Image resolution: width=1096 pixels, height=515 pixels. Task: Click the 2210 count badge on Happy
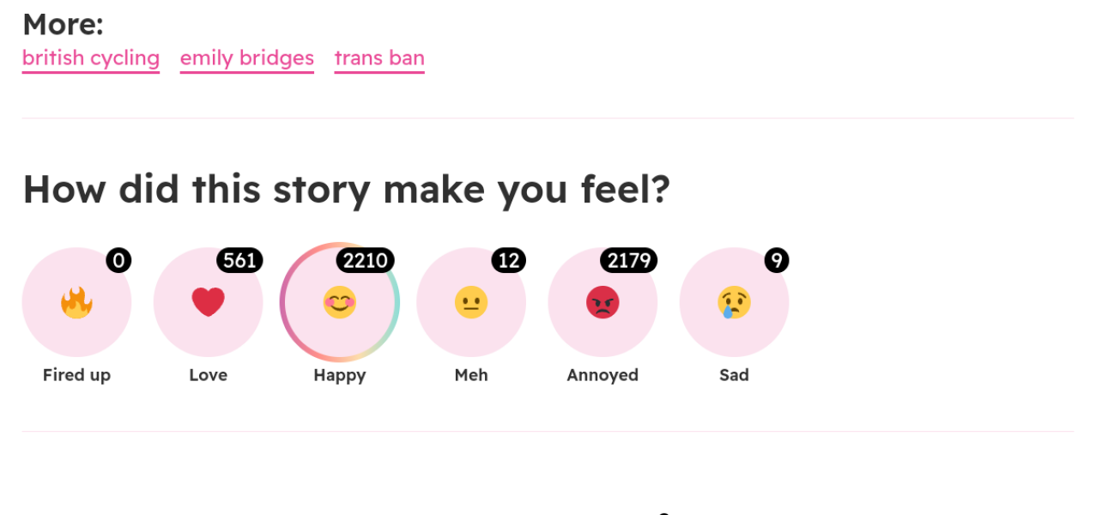pos(366,260)
